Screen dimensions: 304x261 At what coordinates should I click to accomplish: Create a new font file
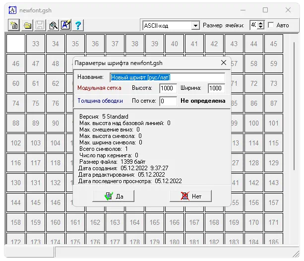pyautogui.click(x=14, y=25)
